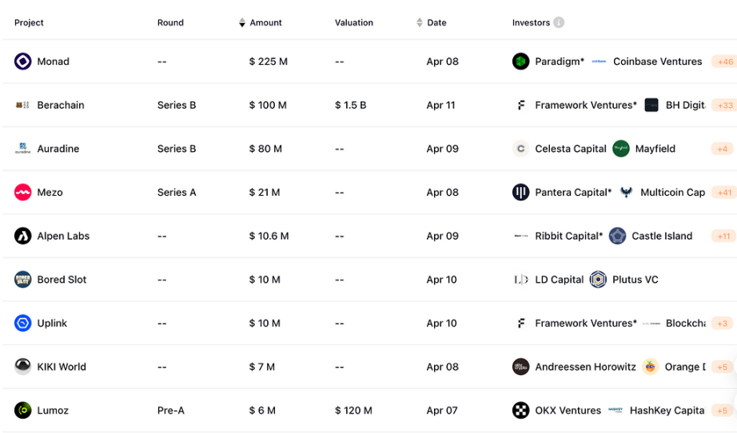Image resolution: width=737 pixels, height=433 pixels.
Task: Select the $ 225 M amount cell
Action: [x=269, y=62]
